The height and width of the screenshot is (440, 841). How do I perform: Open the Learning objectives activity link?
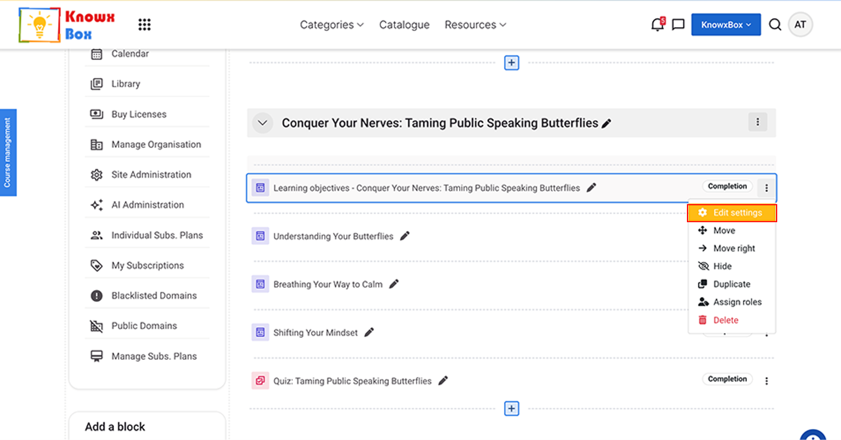(427, 188)
